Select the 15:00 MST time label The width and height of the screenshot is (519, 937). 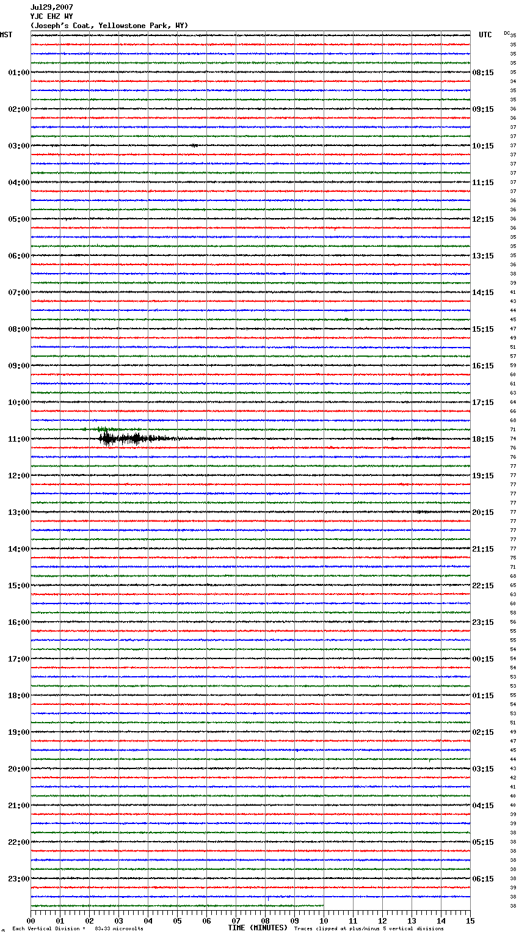19,586
